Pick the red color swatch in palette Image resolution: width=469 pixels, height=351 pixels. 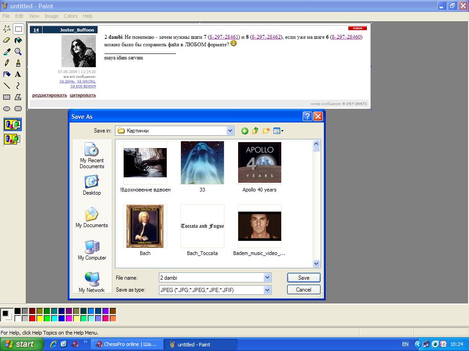[x=32, y=318]
